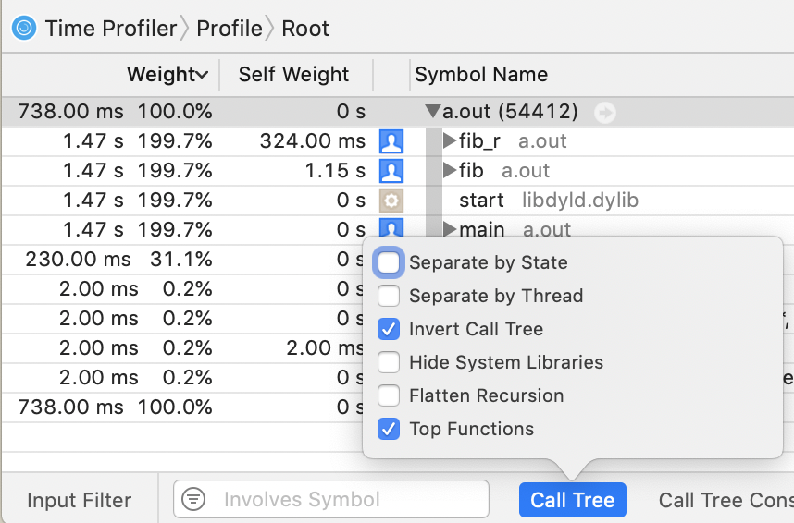Image resolution: width=794 pixels, height=523 pixels.
Task: Enable Separate by Thread option
Action: (390, 297)
